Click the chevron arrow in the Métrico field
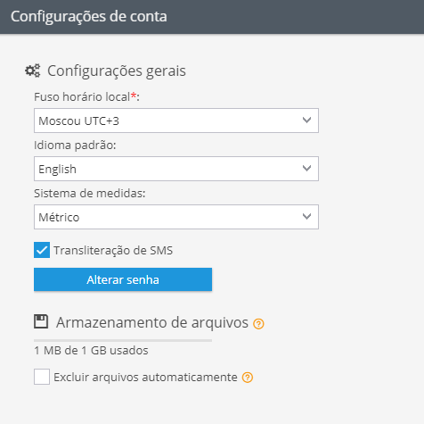Viewport: 424px width, 424px height. click(306, 217)
